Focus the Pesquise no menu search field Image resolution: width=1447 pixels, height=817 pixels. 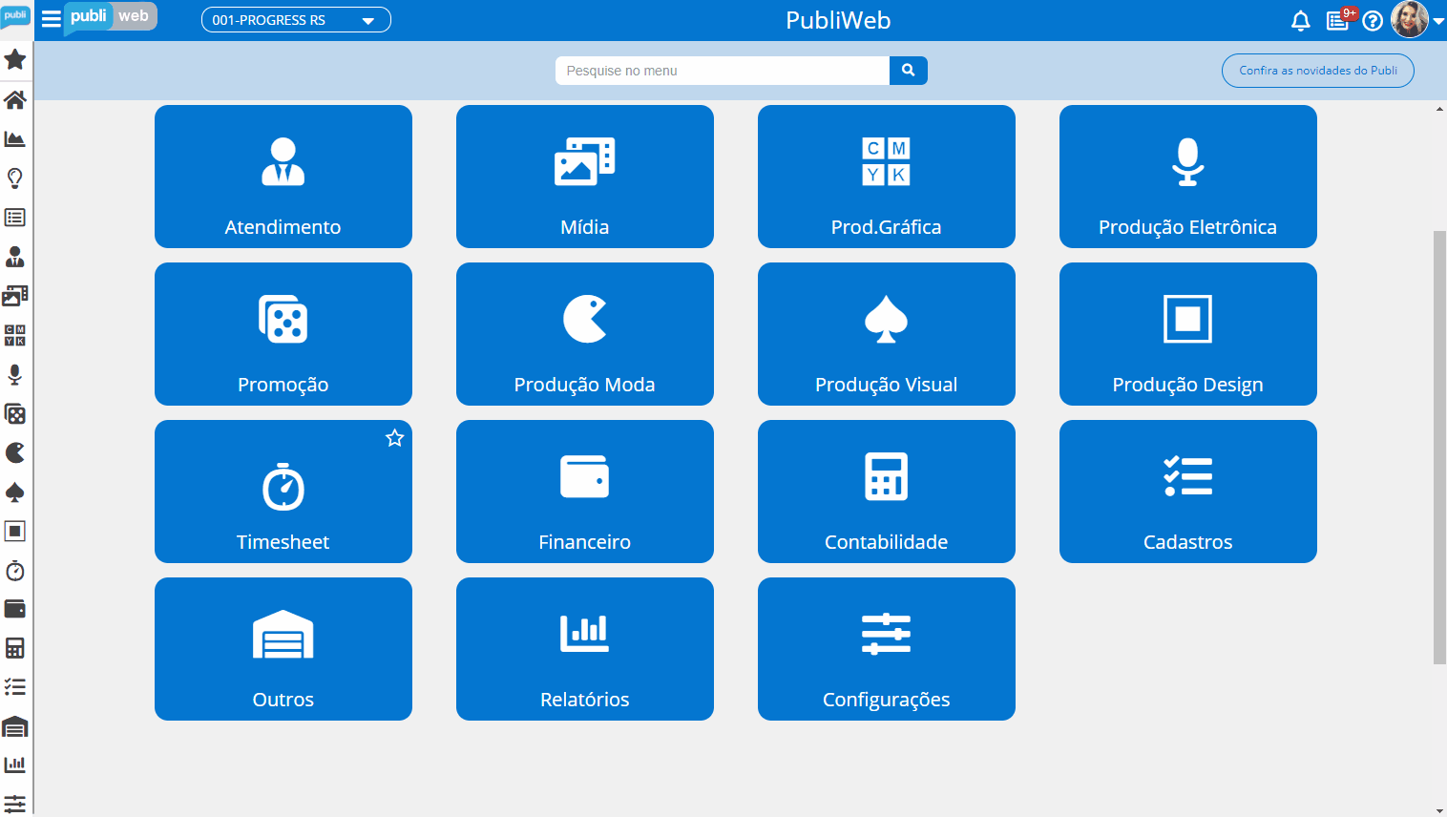(x=723, y=71)
